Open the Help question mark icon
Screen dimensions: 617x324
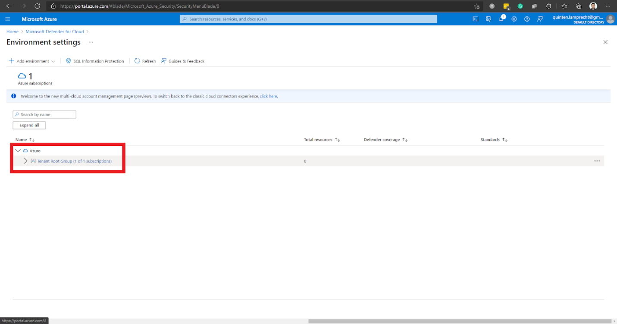pyautogui.click(x=527, y=19)
